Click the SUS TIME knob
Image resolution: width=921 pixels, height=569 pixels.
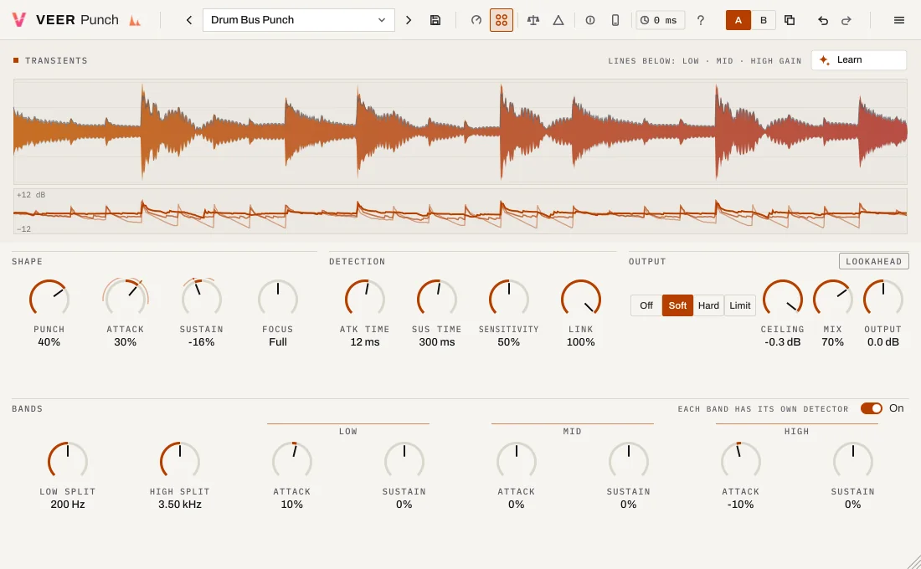click(x=437, y=299)
